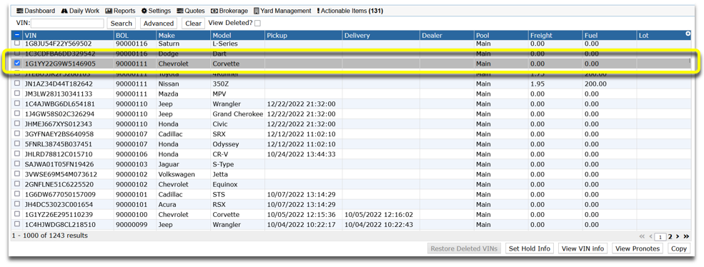The height and width of the screenshot is (267, 704).
Task: Click the View Pronotes button
Action: pos(637,248)
